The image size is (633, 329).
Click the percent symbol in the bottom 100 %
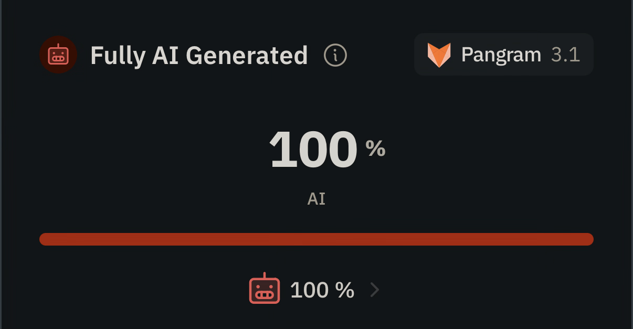(345, 290)
